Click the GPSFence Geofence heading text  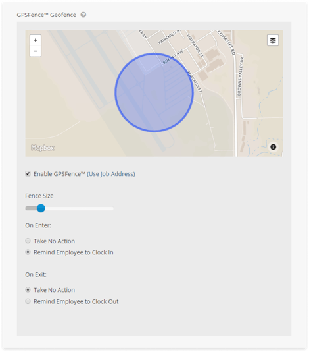tap(46, 15)
